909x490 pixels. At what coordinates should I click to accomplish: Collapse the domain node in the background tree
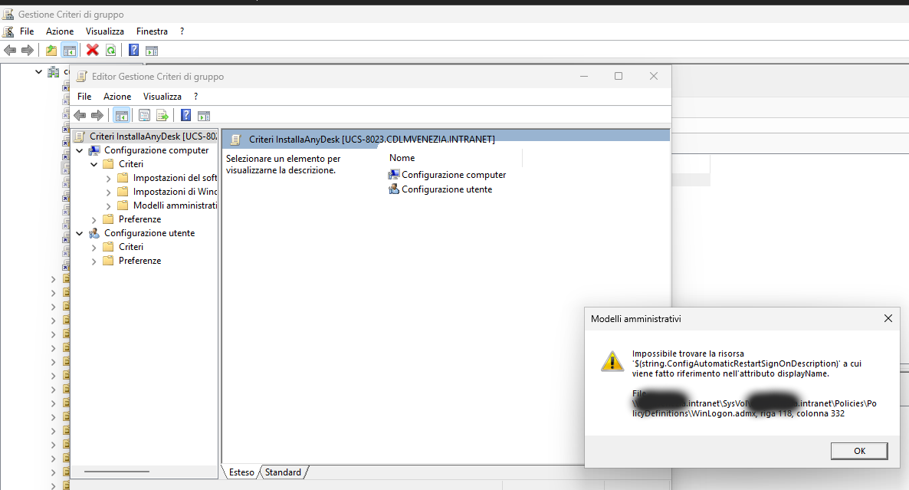pyautogui.click(x=38, y=72)
